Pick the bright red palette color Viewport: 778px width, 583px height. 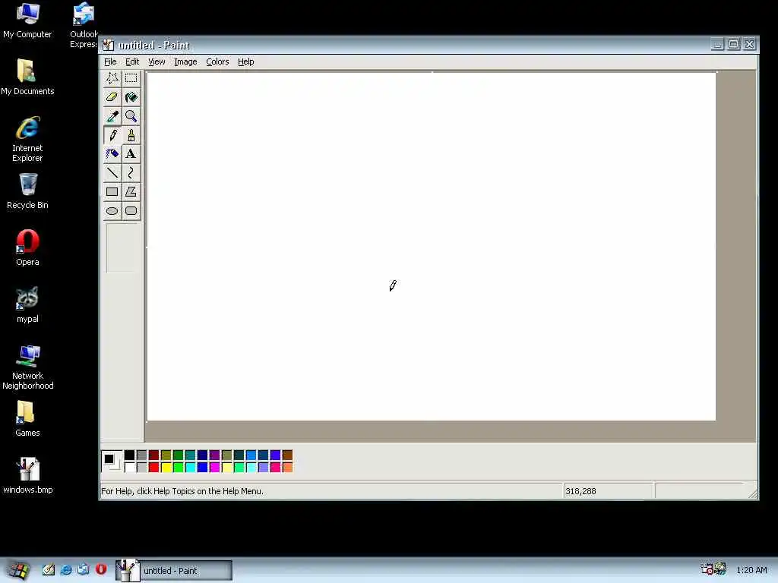153,467
